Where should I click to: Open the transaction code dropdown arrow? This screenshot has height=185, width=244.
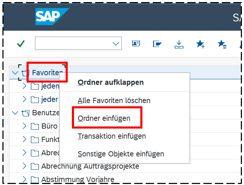tap(116, 44)
